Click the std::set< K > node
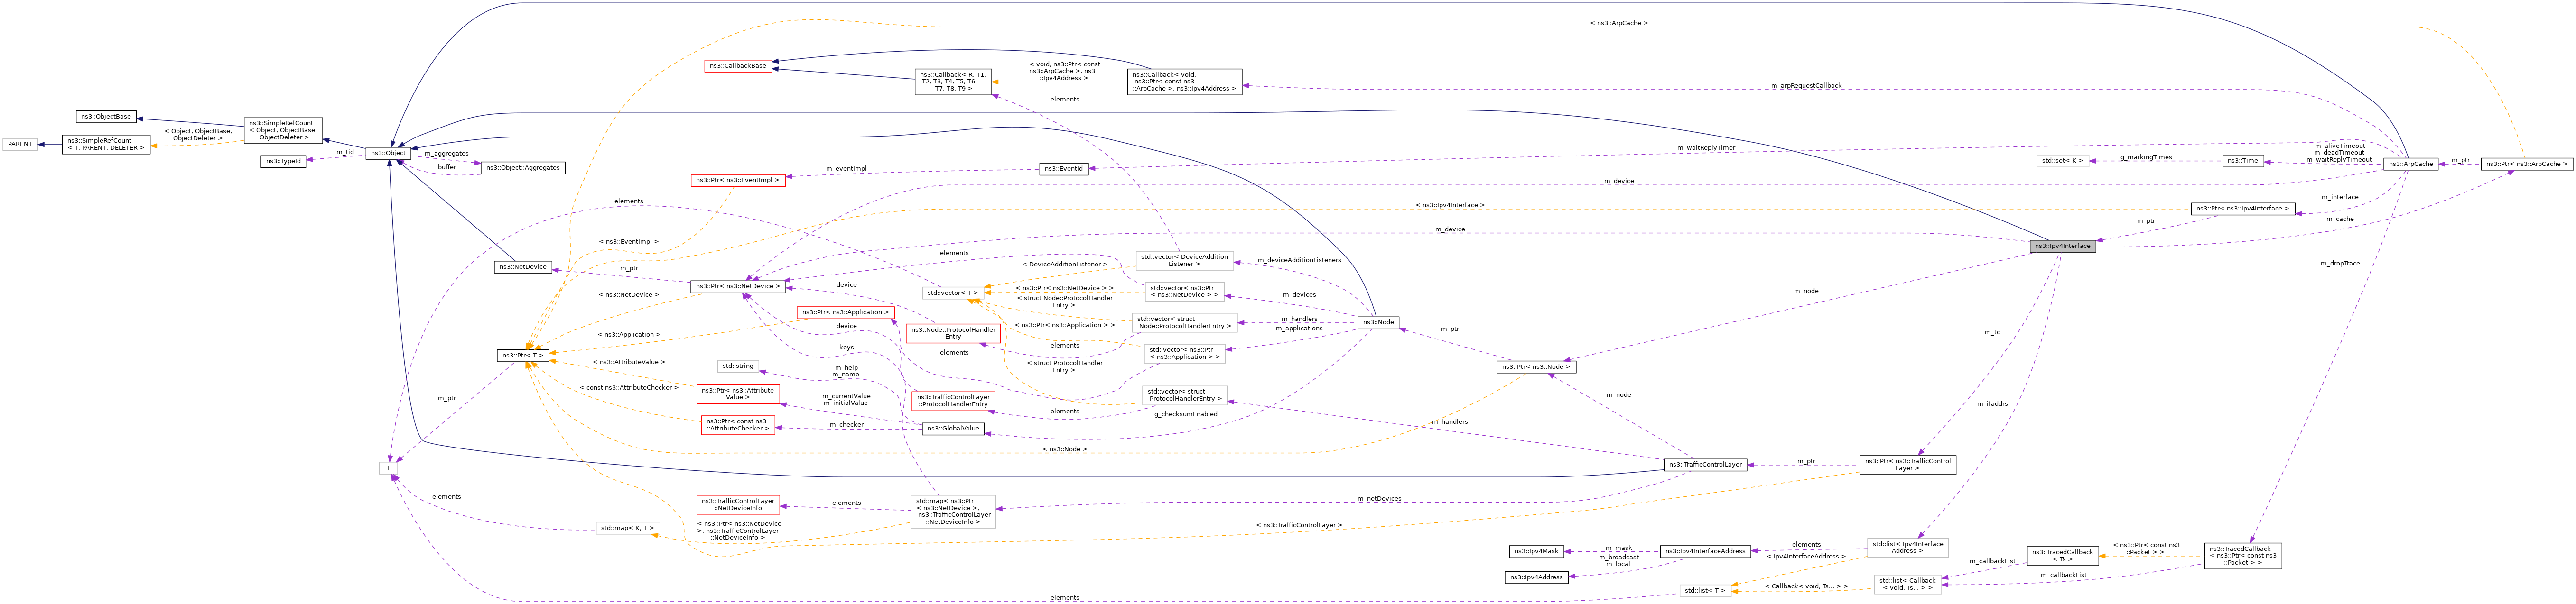The image size is (2576, 604). coord(2063,161)
